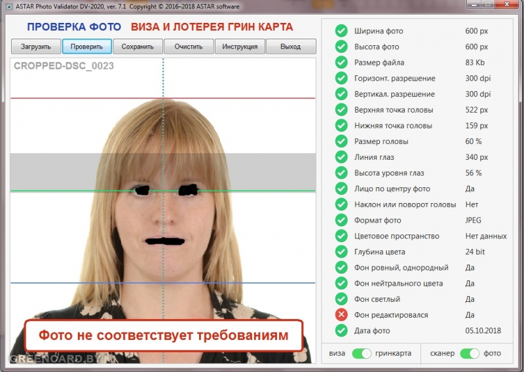
Task: Click the Фото не соответствует требованиям message
Action: coord(163,335)
